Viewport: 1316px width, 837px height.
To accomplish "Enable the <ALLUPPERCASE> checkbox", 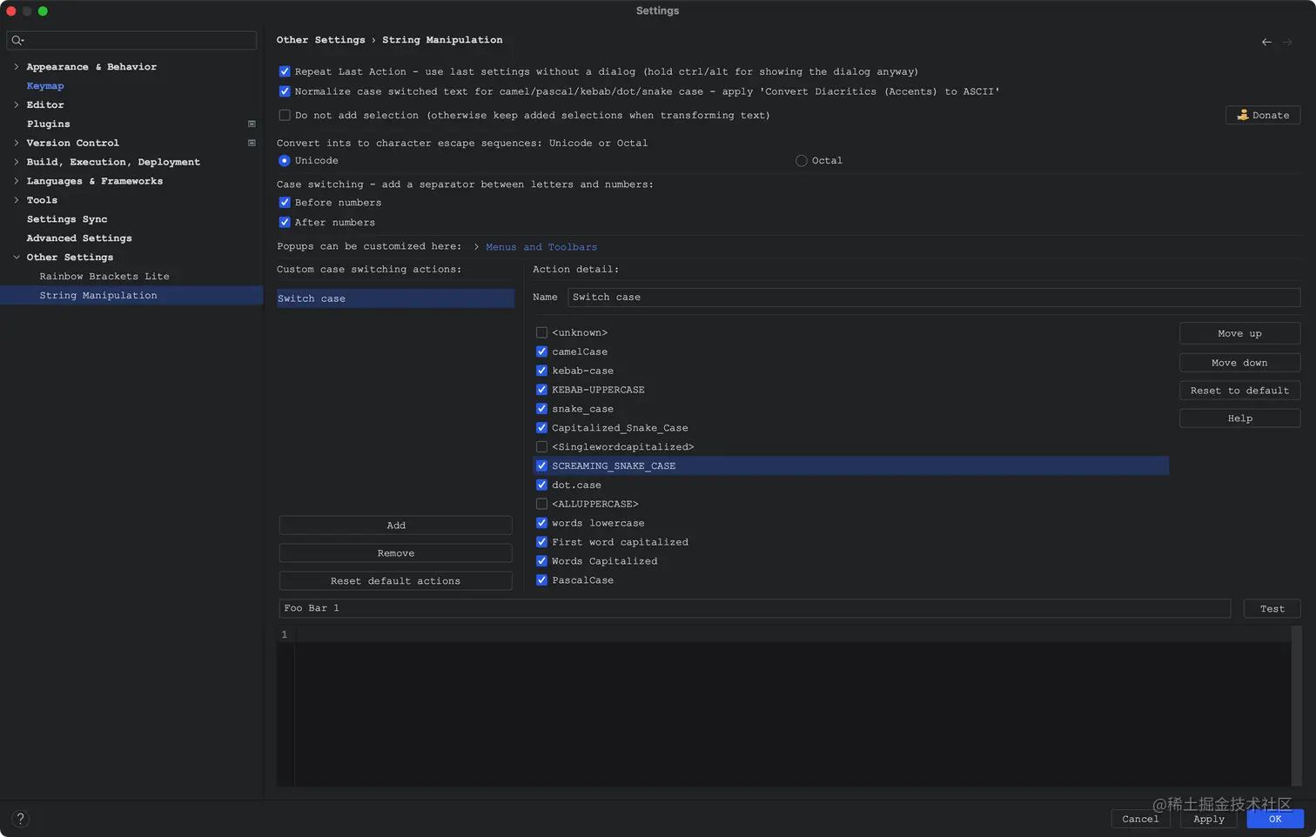I will click(x=541, y=504).
